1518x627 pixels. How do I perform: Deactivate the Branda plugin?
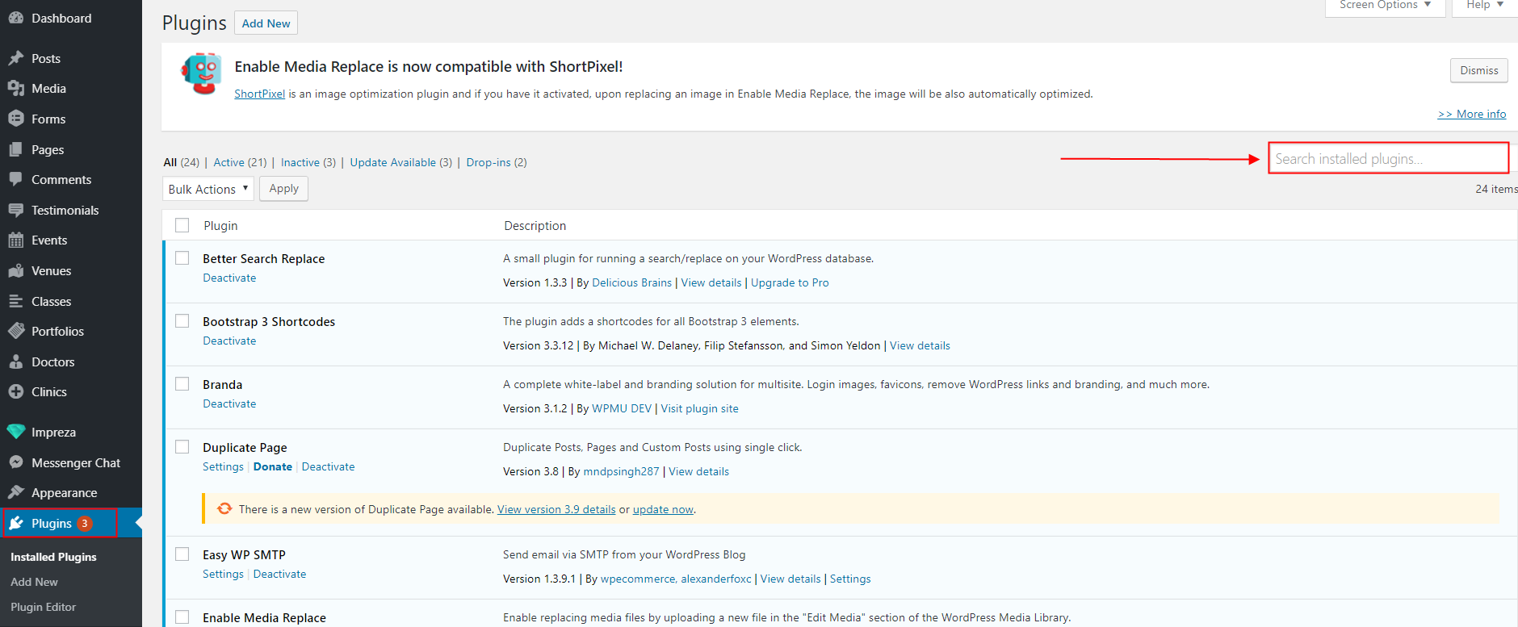(x=229, y=403)
